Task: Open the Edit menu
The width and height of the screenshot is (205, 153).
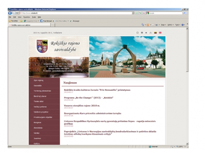Action: [x=14, y=17]
